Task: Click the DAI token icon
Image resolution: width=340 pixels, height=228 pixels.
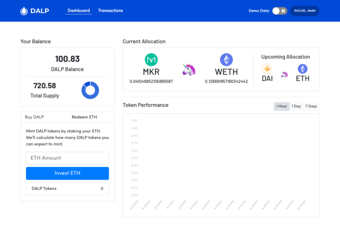Action: coord(267,69)
